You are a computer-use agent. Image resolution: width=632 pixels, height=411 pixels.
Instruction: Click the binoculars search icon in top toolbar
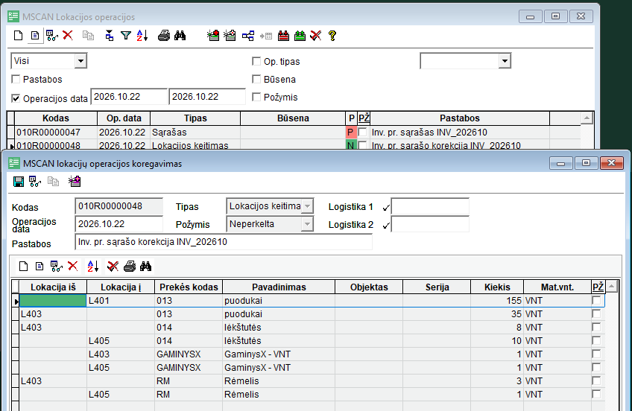click(x=180, y=36)
